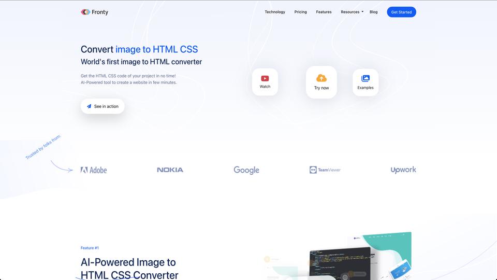Open the YouTube Watch icon card
497x280 pixels.
pos(265,82)
